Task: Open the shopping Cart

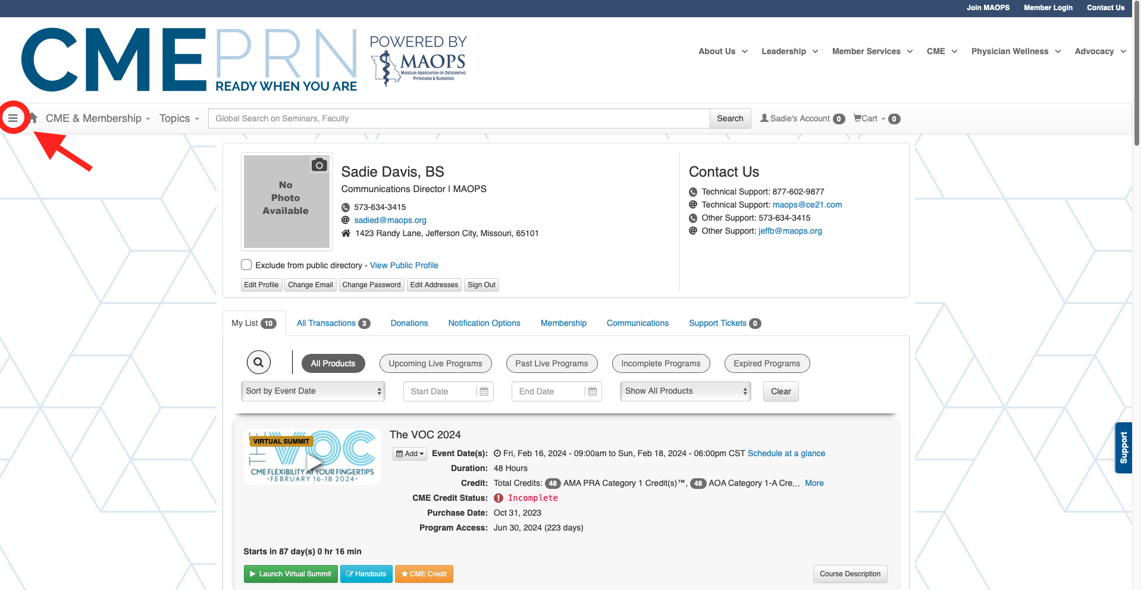Action: coord(876,118)
